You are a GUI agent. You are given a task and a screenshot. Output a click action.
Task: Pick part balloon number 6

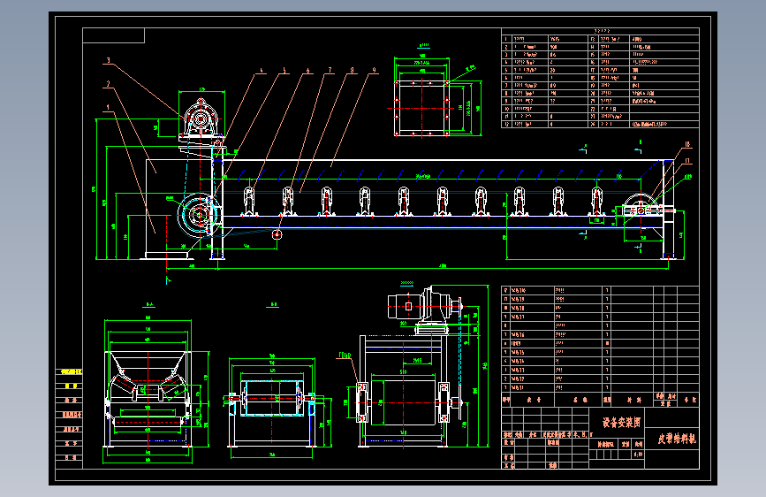[307, 71]
